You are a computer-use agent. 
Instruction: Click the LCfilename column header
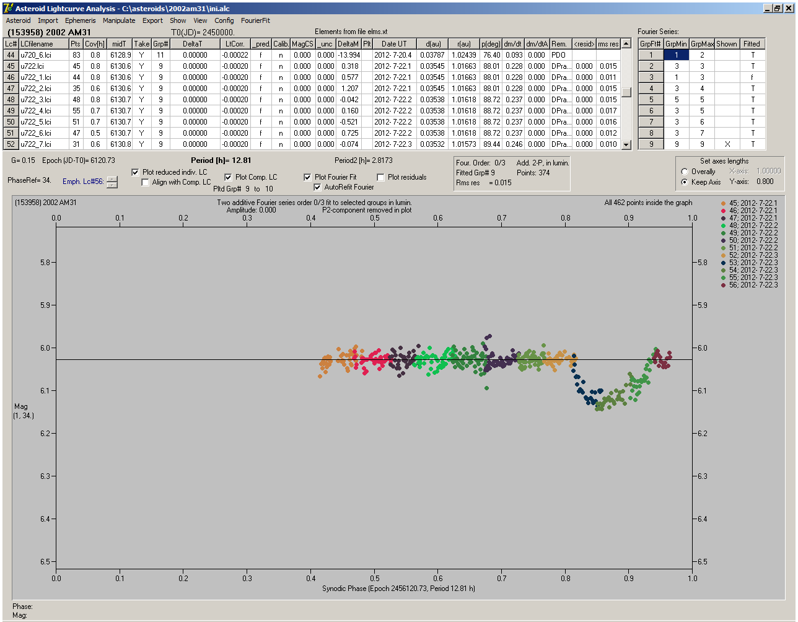tap(43, 44)
